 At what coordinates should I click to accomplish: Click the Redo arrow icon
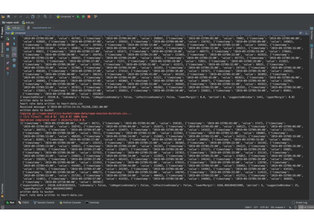(20, 17)
